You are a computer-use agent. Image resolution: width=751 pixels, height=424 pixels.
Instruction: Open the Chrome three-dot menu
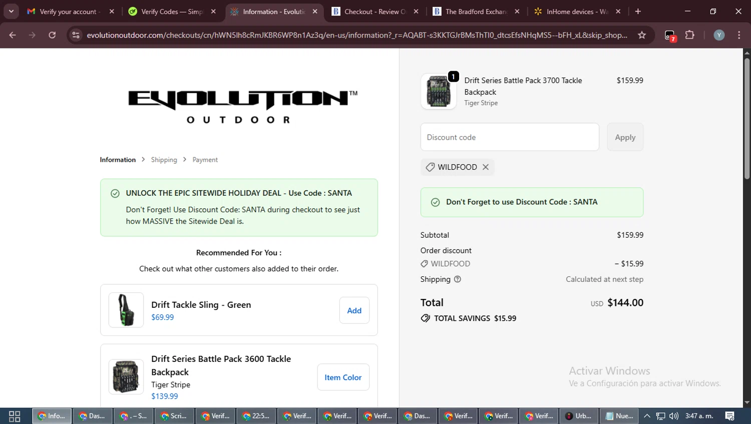(739, 35)
